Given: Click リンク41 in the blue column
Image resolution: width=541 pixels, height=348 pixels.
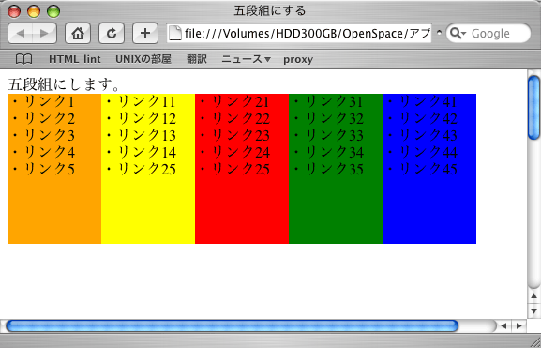Looking at the screenshot, I should 428,102.
